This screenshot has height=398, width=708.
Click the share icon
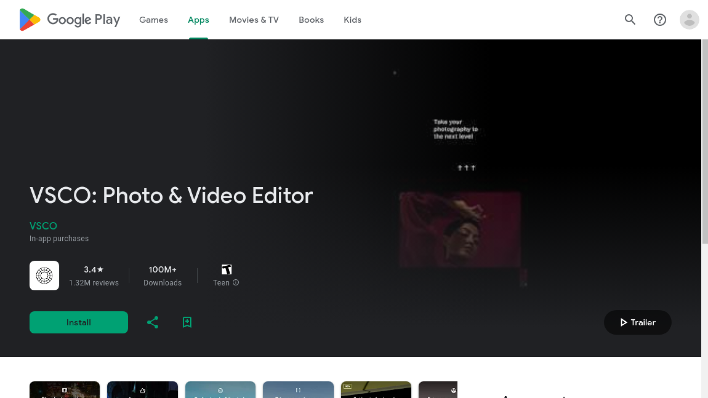tap(153, 322)
